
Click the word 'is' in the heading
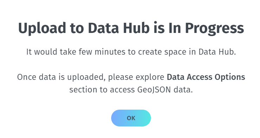(159, 28)
